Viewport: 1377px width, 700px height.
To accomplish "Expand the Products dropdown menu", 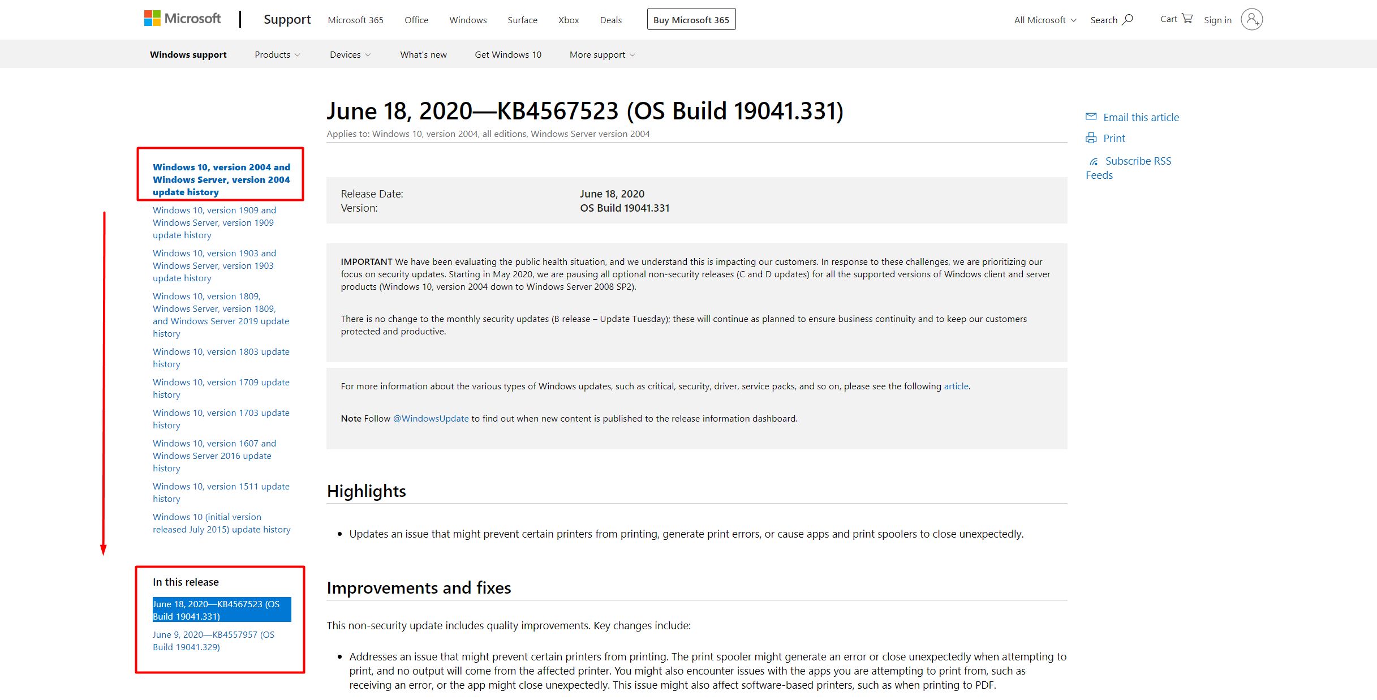I will point(277,54).
